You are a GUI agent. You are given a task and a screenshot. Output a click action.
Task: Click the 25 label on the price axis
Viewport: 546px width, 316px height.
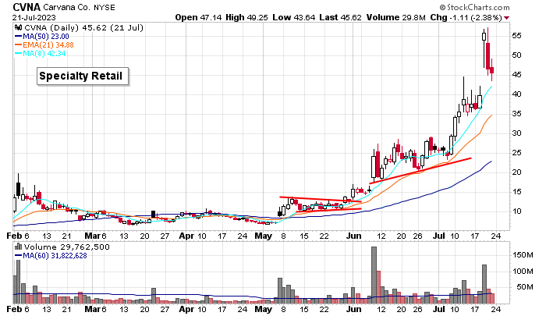tap(516, 153)
